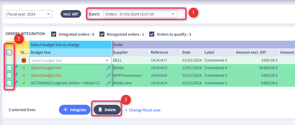Click the Commande 5 label

pyautogui.click(x=216, y=60)
